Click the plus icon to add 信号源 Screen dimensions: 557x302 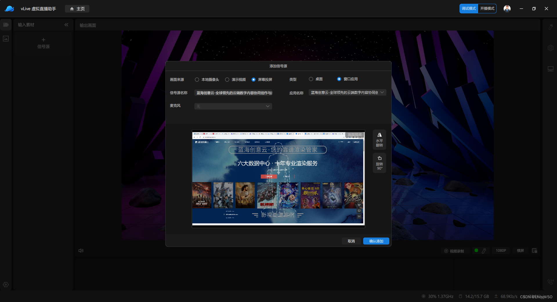tap(44, 40)
